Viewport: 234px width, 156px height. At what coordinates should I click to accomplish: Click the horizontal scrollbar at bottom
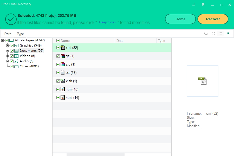coord(95,154)
